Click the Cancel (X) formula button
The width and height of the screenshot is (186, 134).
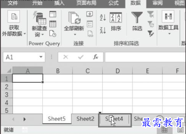coord(66,57)
